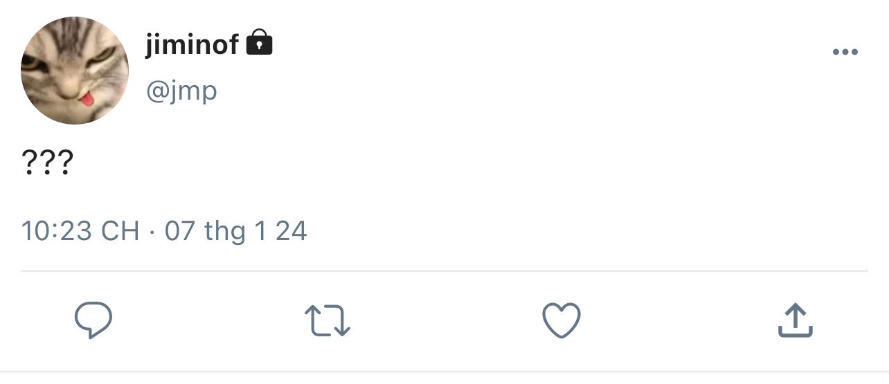Tap the share upload arrow icon
Viewport: 889px width, 384px height.
coord(794,320)
